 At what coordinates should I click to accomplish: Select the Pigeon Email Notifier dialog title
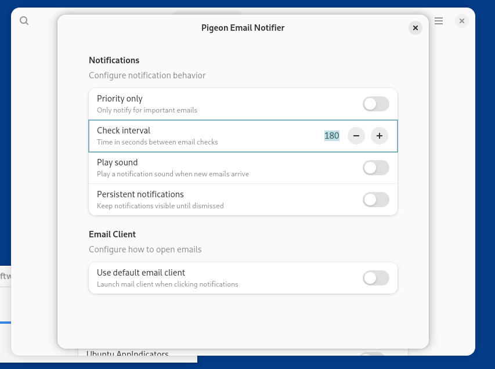click(243, 28)
